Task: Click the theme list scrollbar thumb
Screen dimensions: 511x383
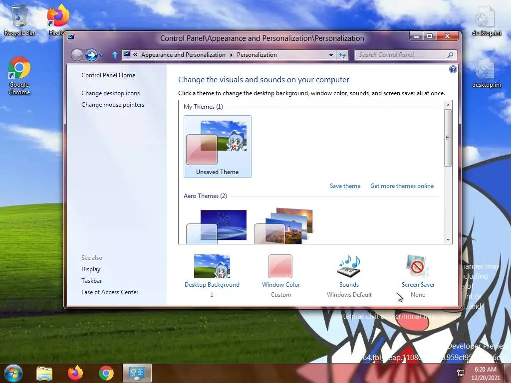Action: coord(448,138)
